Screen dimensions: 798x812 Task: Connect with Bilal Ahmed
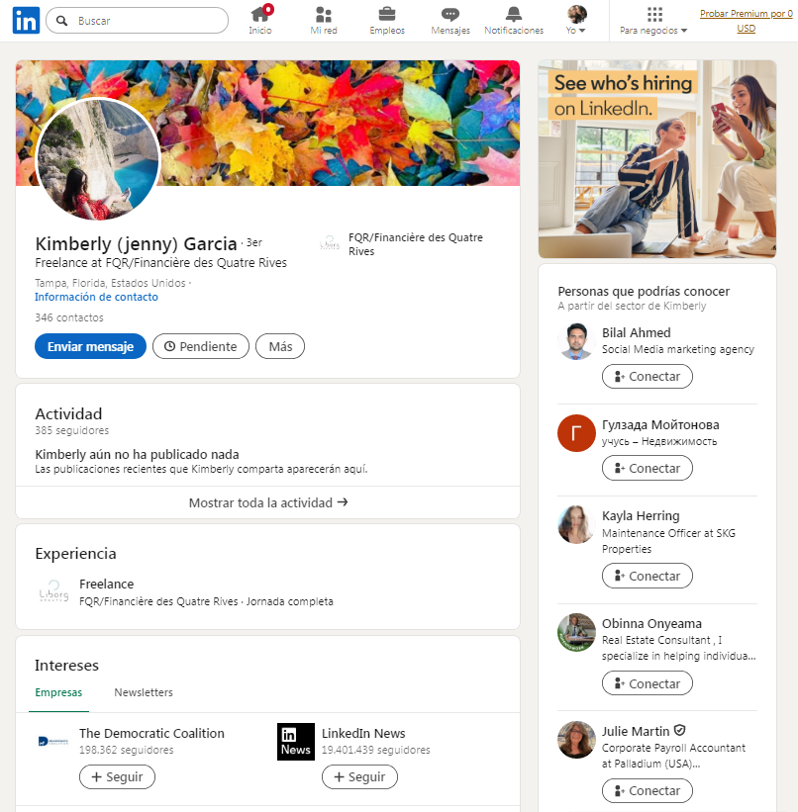648,377
